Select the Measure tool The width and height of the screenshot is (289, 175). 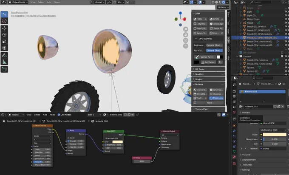point(4,62)
